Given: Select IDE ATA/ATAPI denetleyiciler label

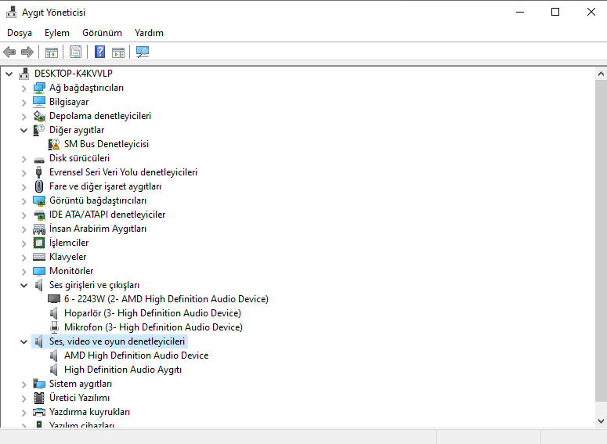Looking at the screenshot, I should [x=107, y=215].
